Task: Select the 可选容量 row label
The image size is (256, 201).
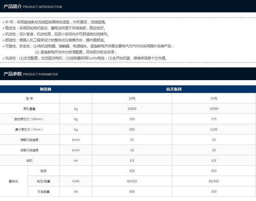Action: click(45, 192)
